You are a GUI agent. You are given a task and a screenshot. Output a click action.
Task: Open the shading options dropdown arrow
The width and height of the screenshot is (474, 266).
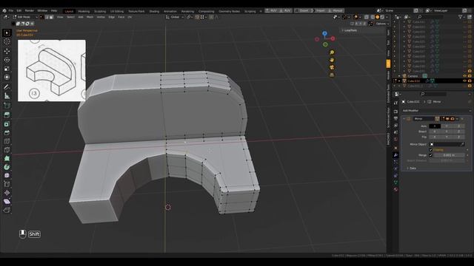click(387, 17)
